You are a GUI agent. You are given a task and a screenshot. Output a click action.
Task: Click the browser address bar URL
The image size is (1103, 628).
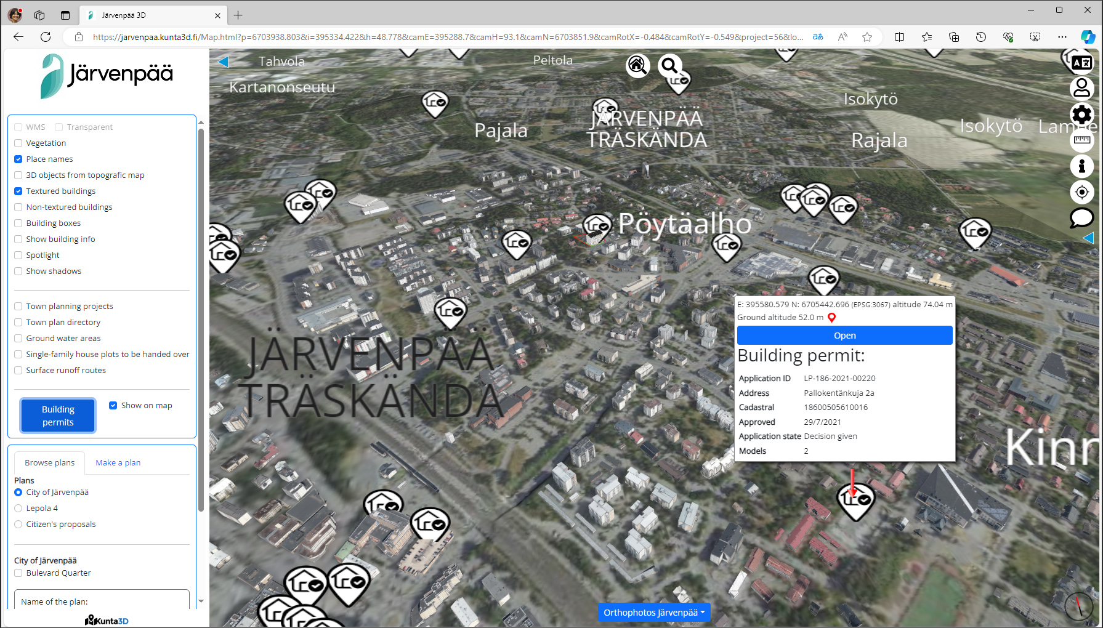point(448,37)
